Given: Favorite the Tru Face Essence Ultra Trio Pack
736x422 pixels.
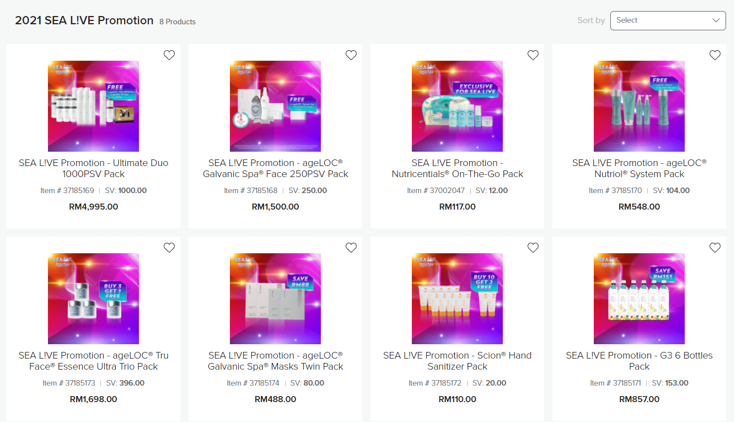Looking at the screenshot, I should pos(169,248).
